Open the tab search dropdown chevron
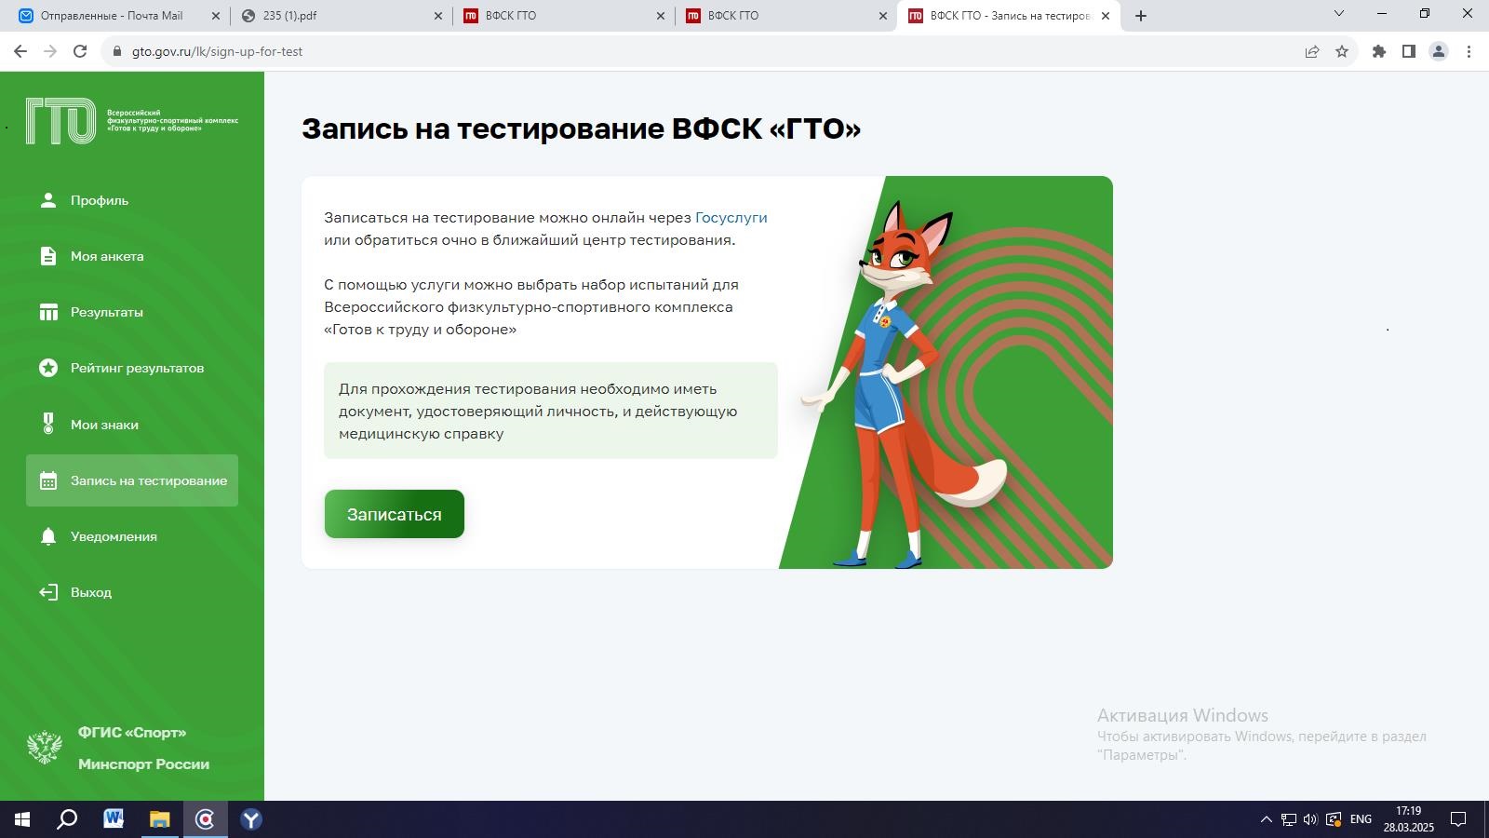The width and height of the screenshot is (1489, 838). click(x=1339, y=14)
